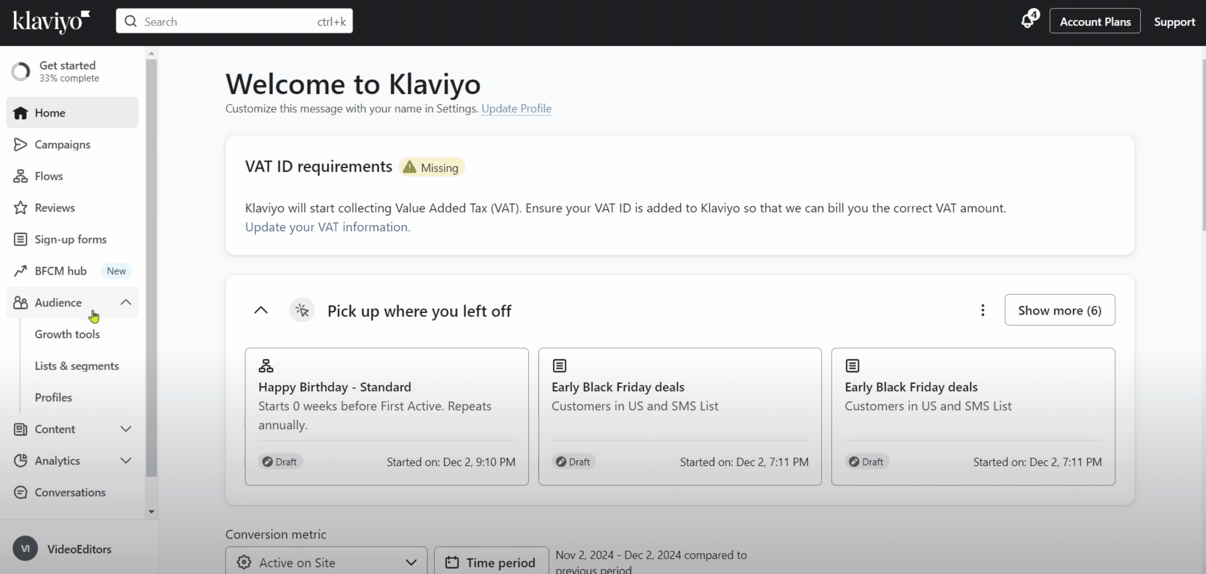This screenshot has height=574, width=1206.
Task: Open Lists & segments
Action: pos(77,366)
